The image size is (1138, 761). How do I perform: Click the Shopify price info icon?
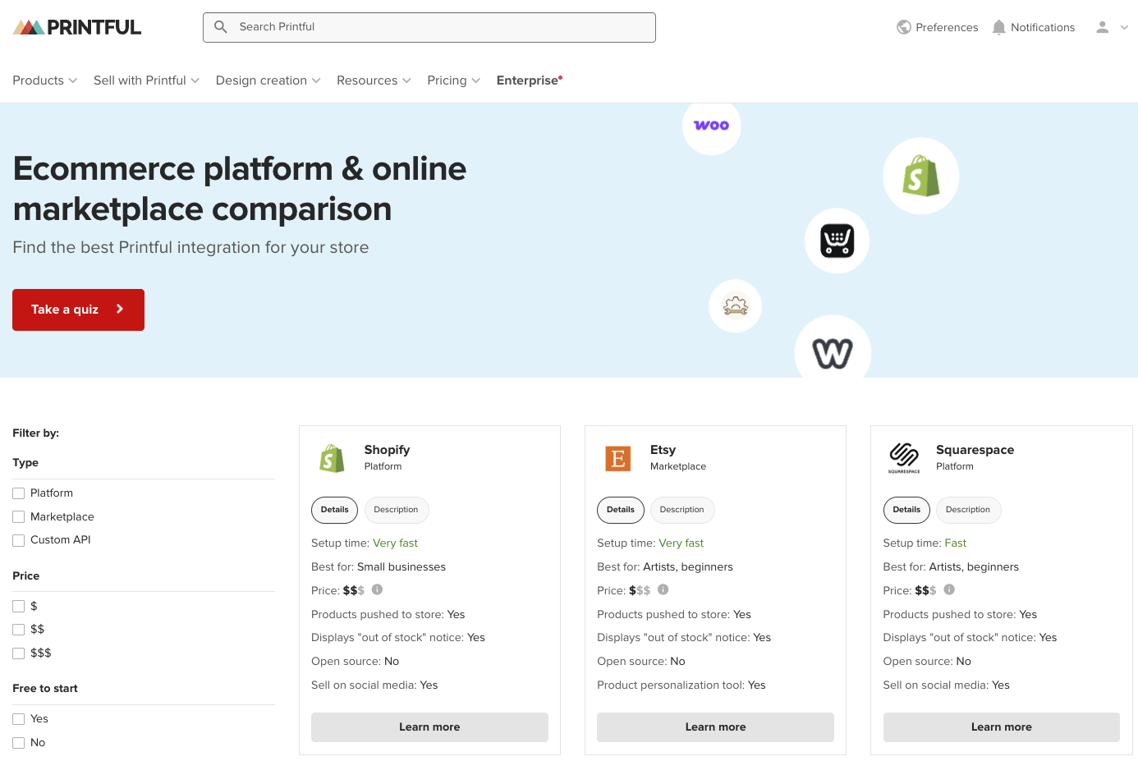(378, 589)
